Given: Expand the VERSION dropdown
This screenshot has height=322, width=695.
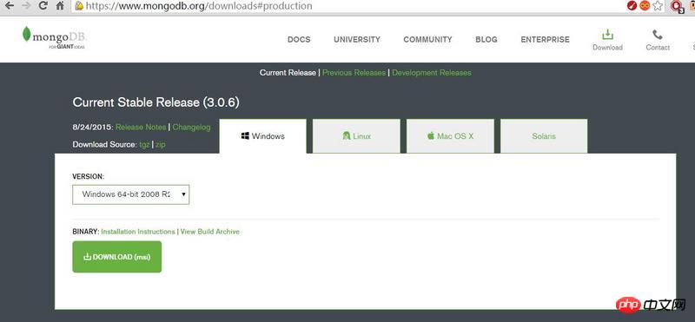Looking at the screenshot, I should click(131, 194).
